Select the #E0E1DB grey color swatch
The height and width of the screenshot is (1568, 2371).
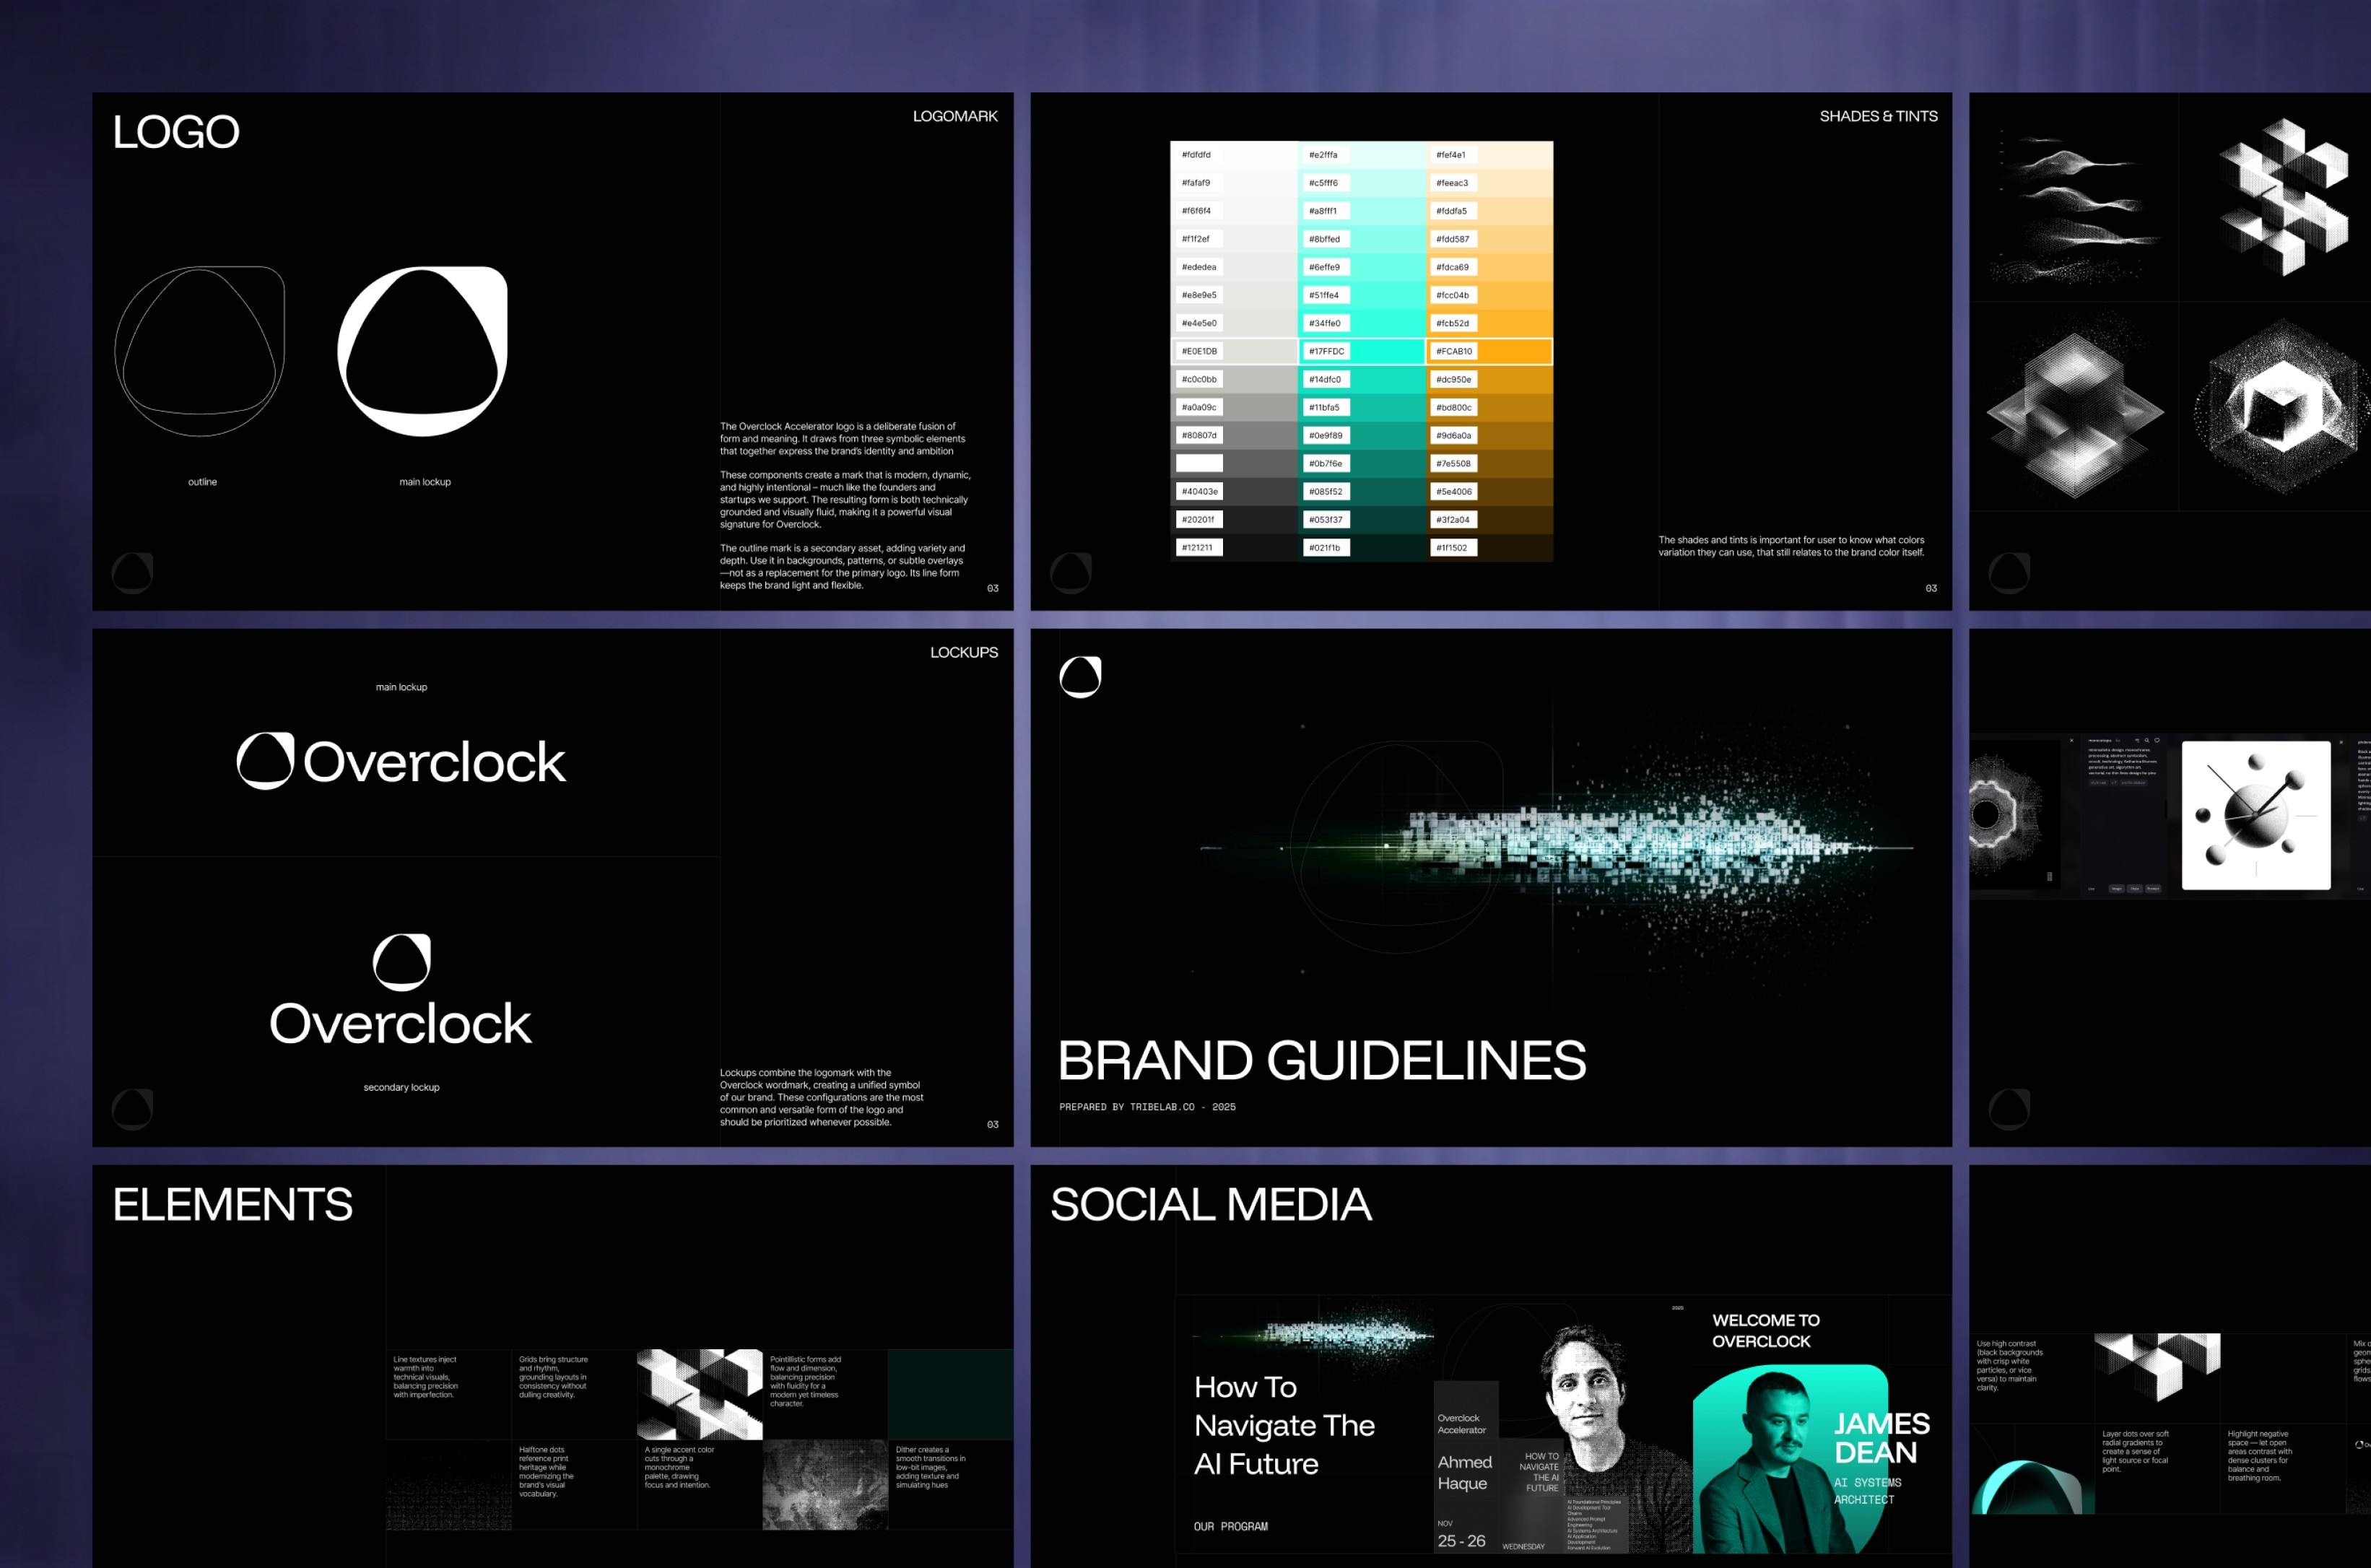[1234, 351]
